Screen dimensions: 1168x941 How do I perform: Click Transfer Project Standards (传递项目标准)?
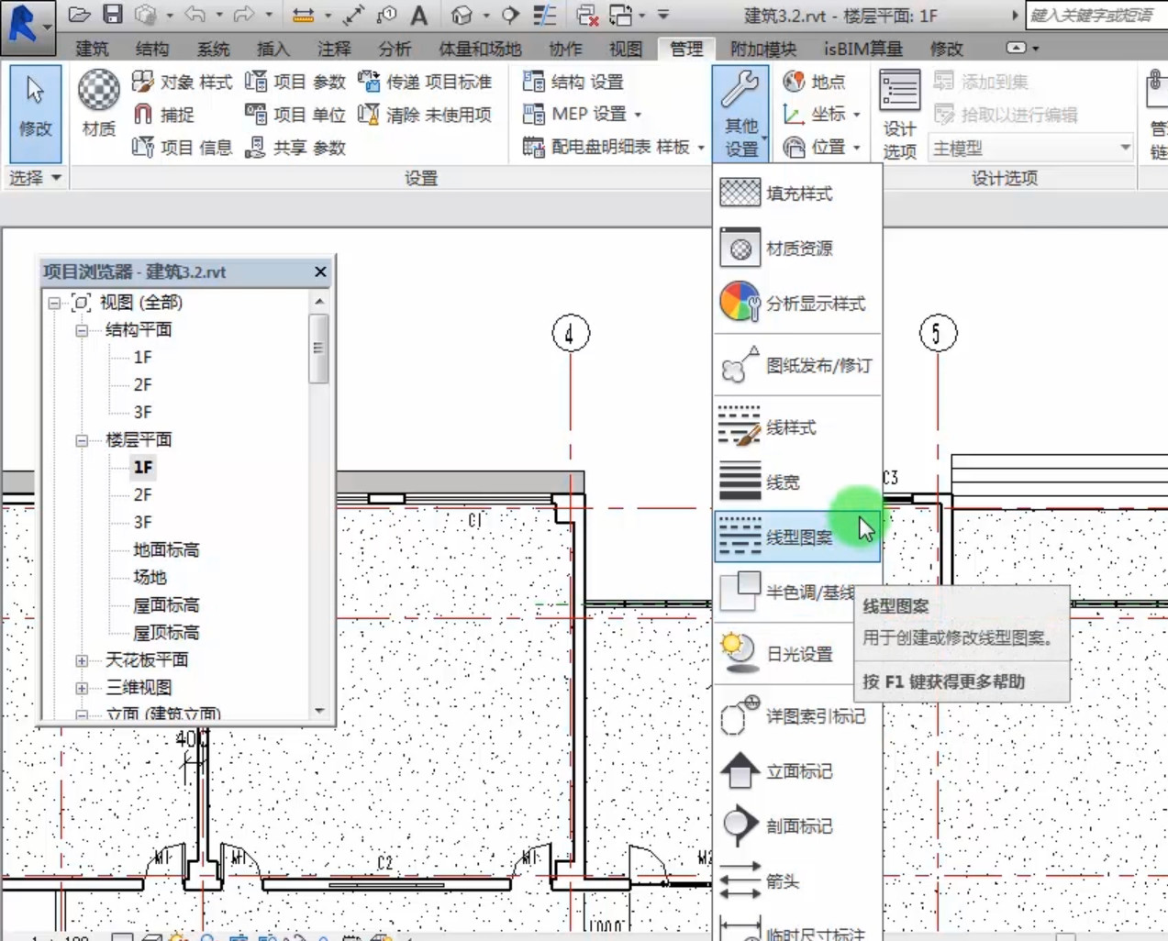tap(425, 82)
